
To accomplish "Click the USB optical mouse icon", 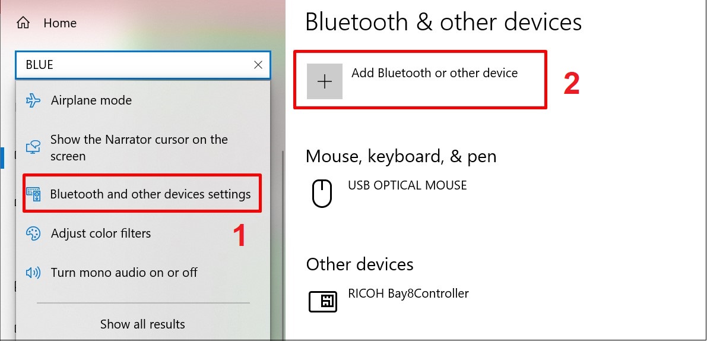I will tap(322, 194).
